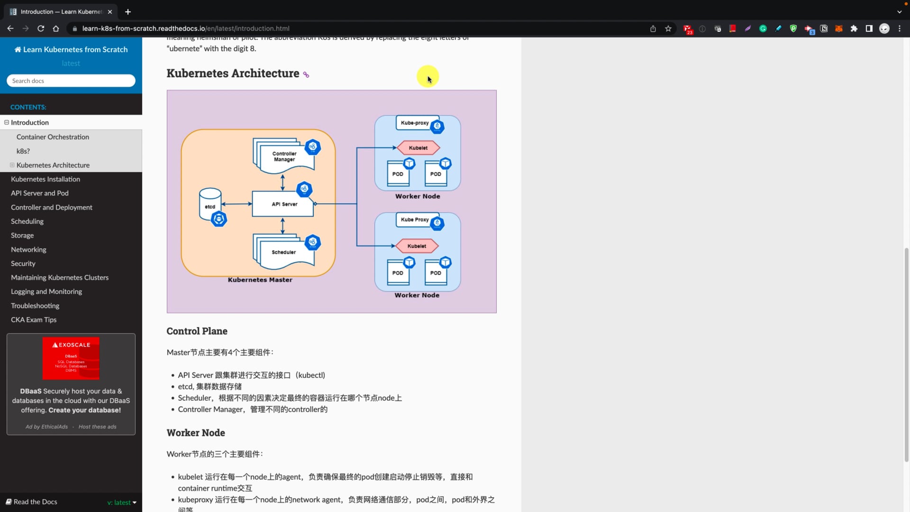Click inside the Search docs field
This screenshot has height=512, width=910.
click(71, 81)
